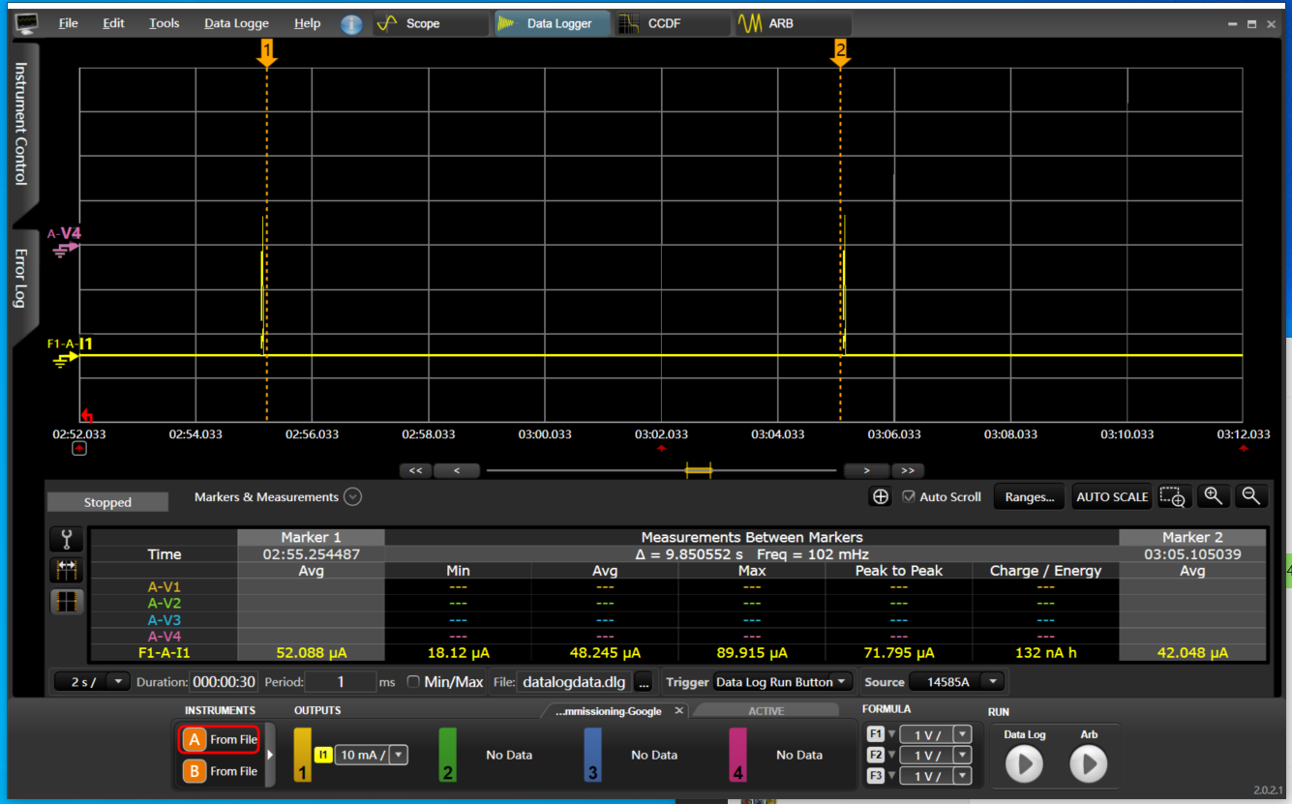Screen dimensions: 1292x804
Task: Browse for file with the ... button
Action: [x=645, y=683]
